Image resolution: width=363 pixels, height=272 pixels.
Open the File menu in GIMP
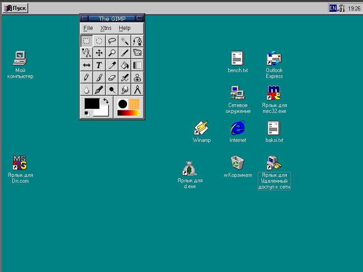coord(88,28)
